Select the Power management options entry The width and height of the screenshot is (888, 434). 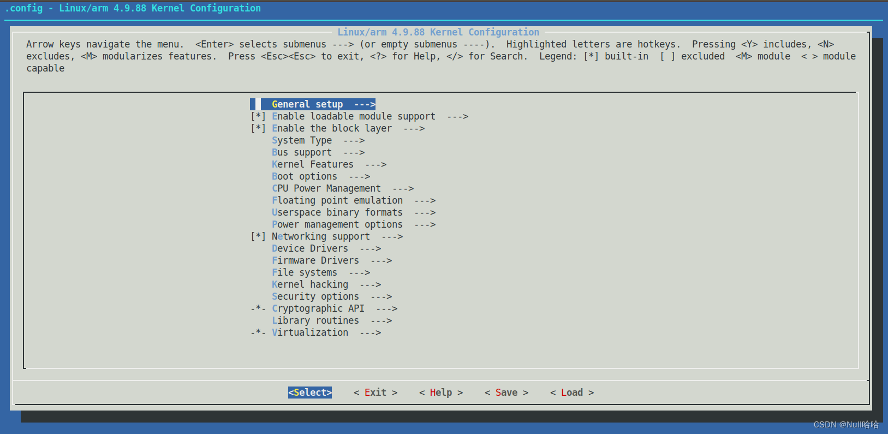(337, 224)
